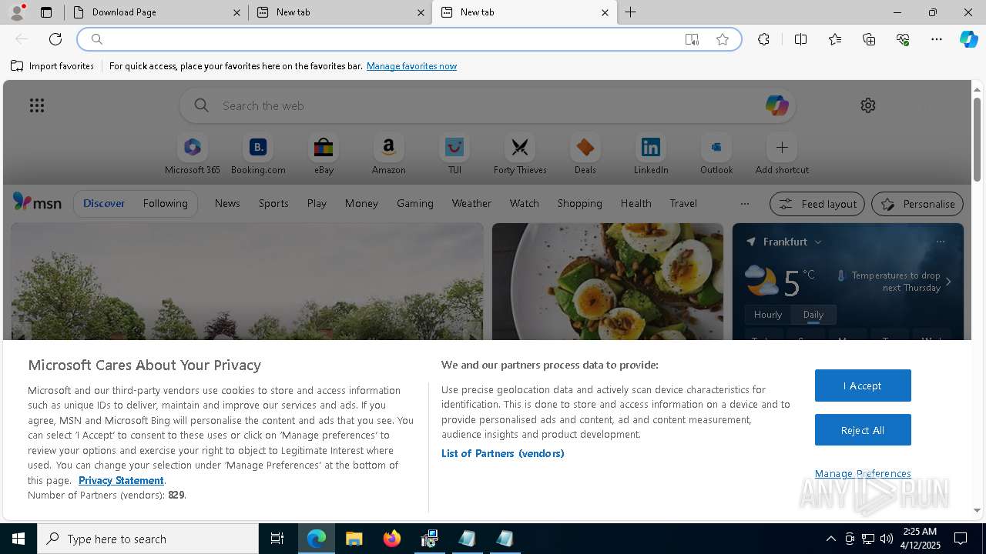This screenshot has height=554, width=986.
Task: Open Outlook shortcut
Action: (716, 155)
